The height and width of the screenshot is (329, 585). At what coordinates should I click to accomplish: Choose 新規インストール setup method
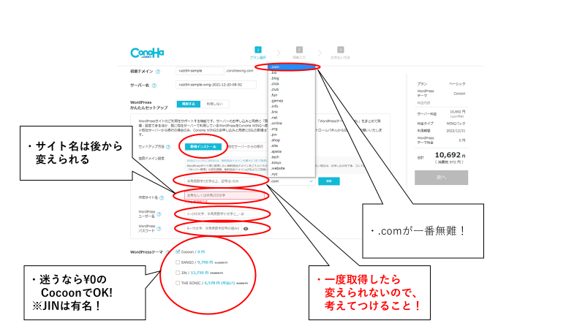pos(203,147)
